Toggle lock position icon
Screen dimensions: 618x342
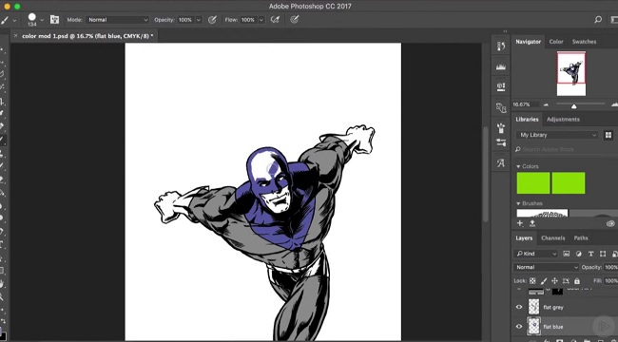(554, 281)
